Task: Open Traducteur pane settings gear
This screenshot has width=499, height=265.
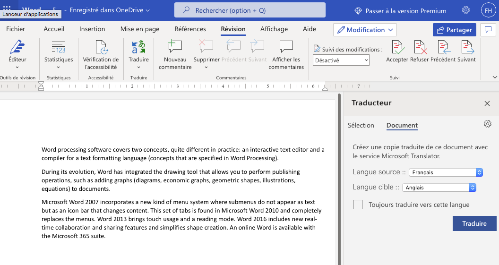Action: click(x=488, y=124)
